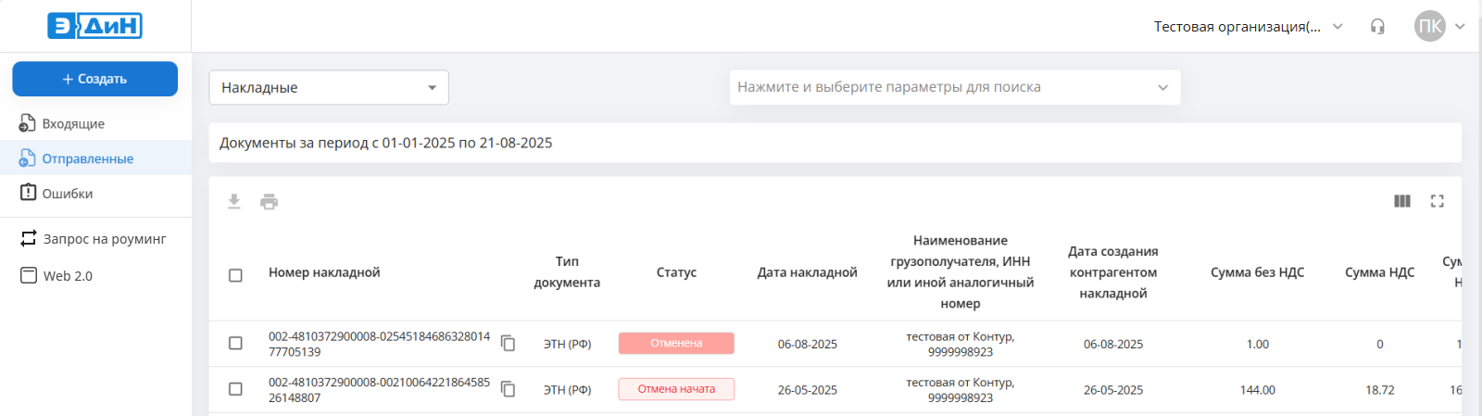Viewport: 1482px width, 416px height.
Task: Click the download icon above the table
Action: click(234, 201)
